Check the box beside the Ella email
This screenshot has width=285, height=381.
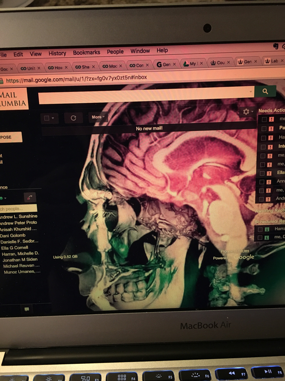click(263, 173)
